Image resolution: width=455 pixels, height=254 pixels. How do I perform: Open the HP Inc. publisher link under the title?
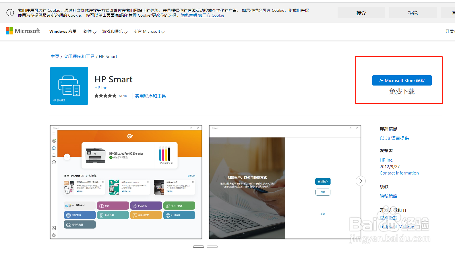point(101,88)
